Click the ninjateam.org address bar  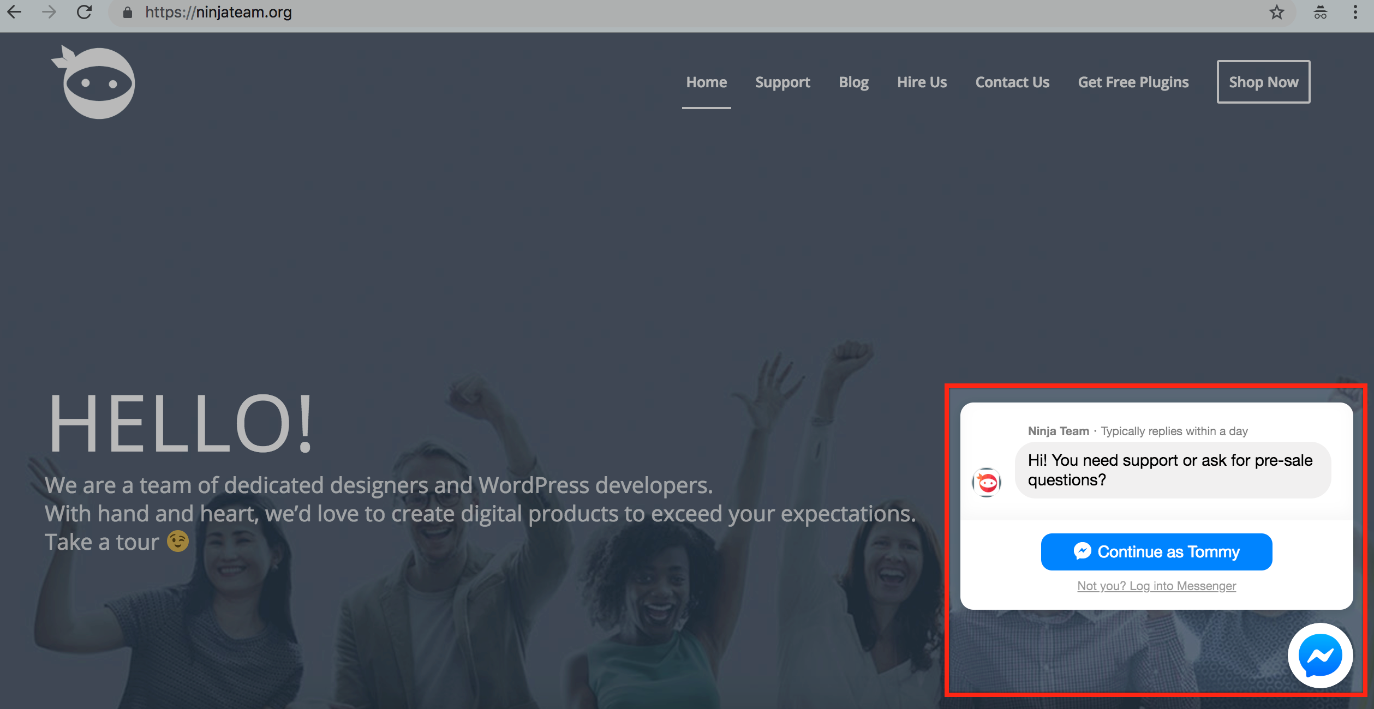click(701, 13)
